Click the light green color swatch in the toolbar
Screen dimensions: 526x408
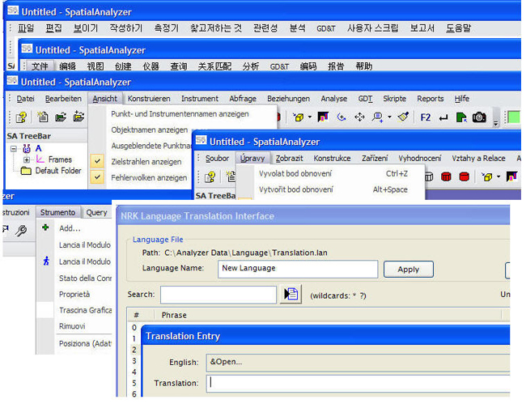(514, 117)
